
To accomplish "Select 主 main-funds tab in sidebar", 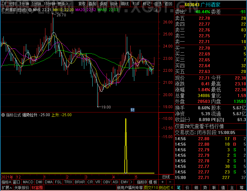I will point(232,188).
